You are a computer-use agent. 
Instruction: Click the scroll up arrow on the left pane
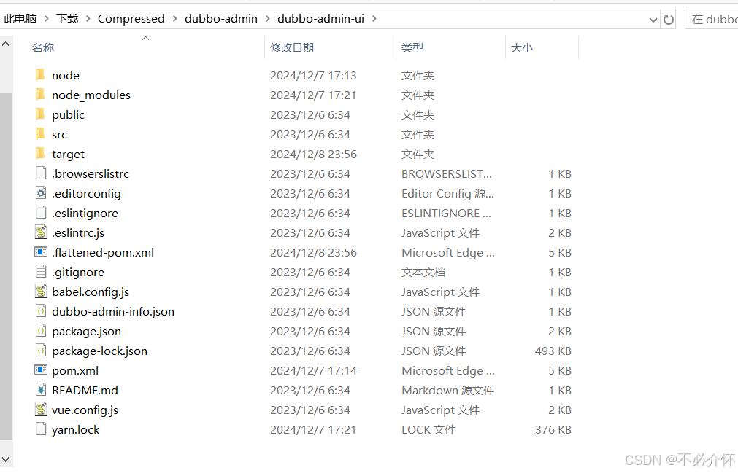coord(6,44)
